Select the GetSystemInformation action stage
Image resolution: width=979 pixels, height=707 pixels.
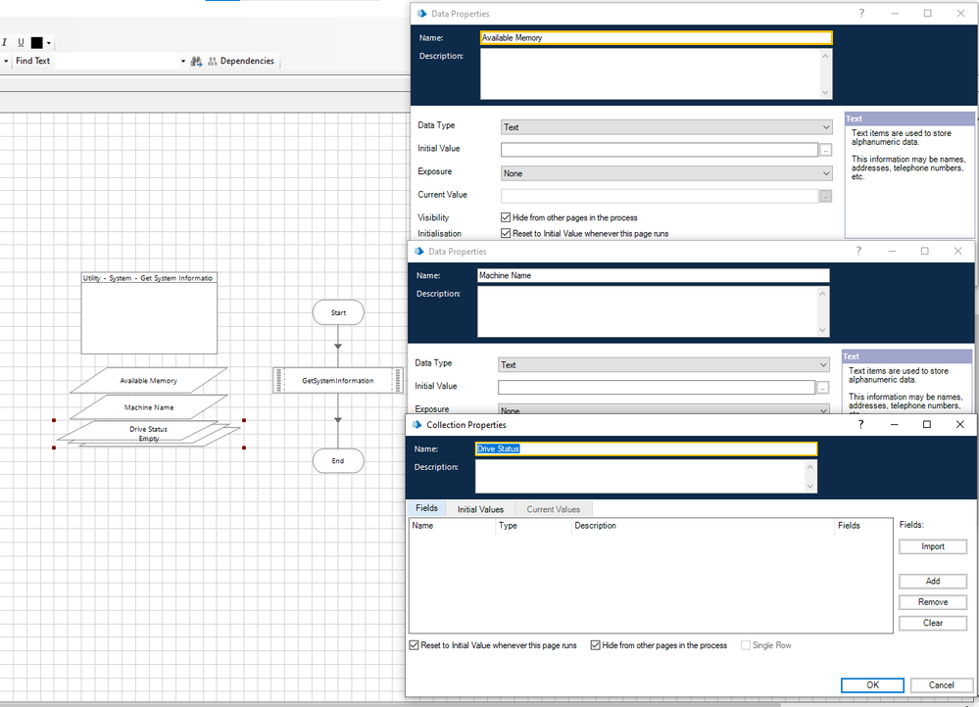pos(337,380)
